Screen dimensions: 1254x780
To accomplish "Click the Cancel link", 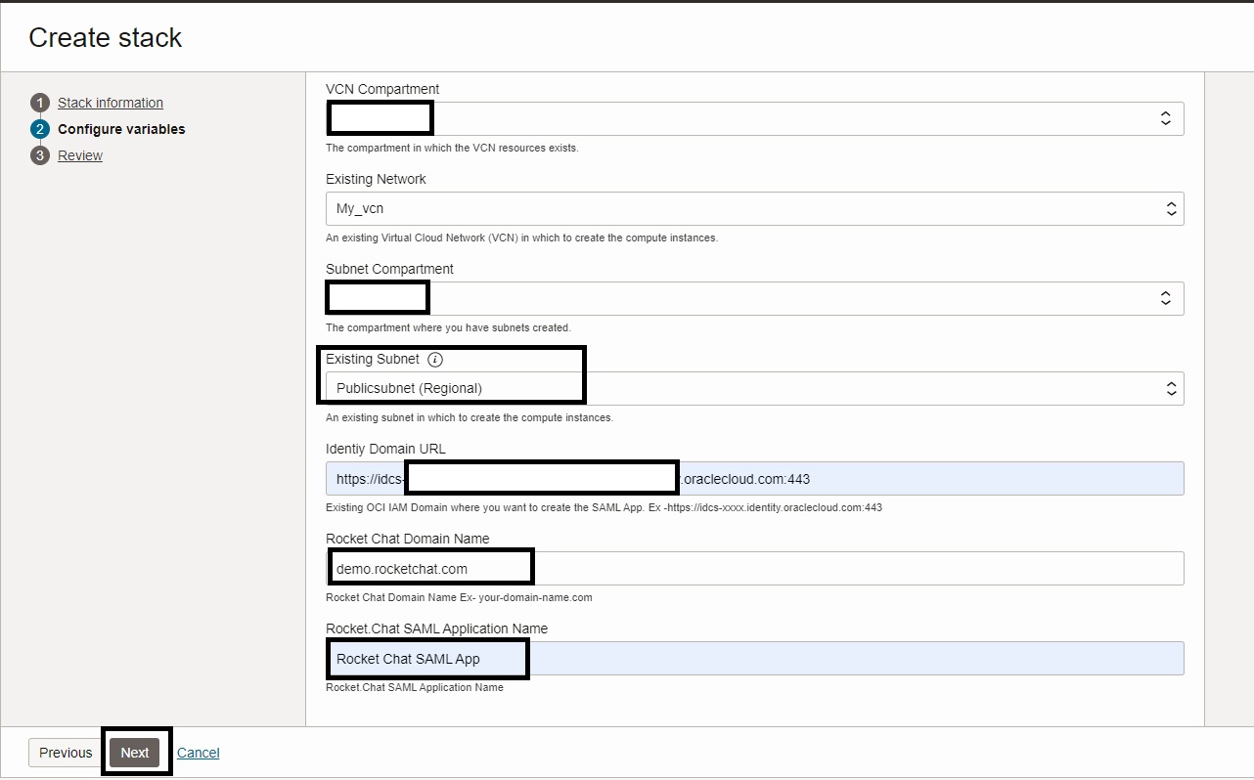I will [198, 753].
